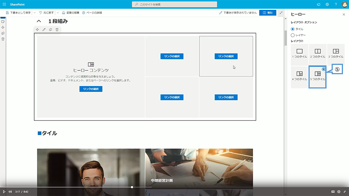
Task: Click the ■タイル heading text
Action: click(x=47, y=133)
